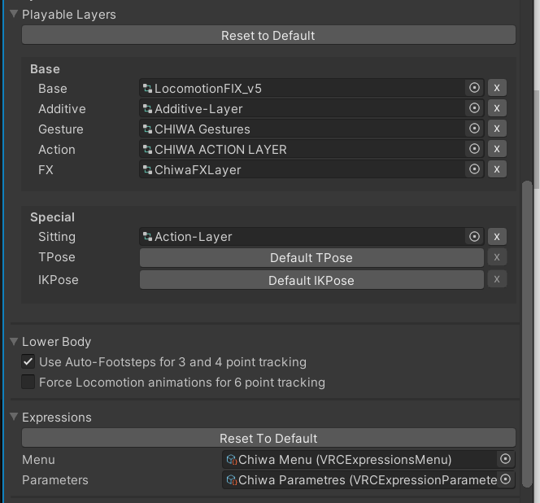Collapse the Playable Layers section
The width and height of the screenshot is (540, 503).
14,15
